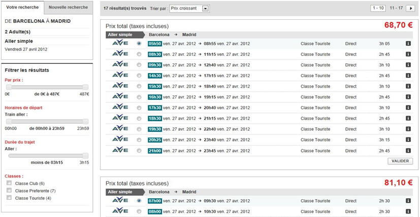Enable the Classe Preferente filter

point(9,191)
